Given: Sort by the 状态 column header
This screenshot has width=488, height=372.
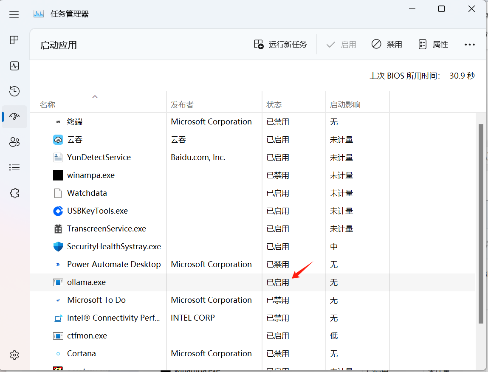Looking at the screenshot, I should 274,104.
